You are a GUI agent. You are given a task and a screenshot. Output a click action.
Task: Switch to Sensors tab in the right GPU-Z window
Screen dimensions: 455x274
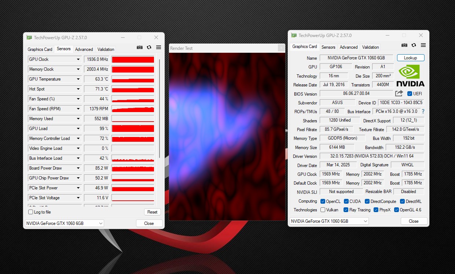click(328, 47)
